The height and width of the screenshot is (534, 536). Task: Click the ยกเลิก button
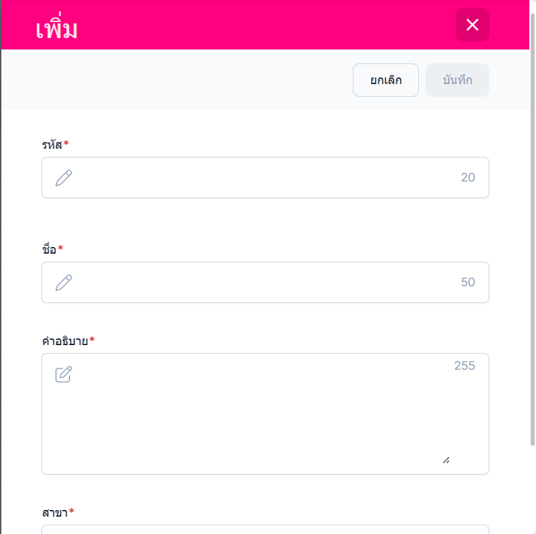386,80
